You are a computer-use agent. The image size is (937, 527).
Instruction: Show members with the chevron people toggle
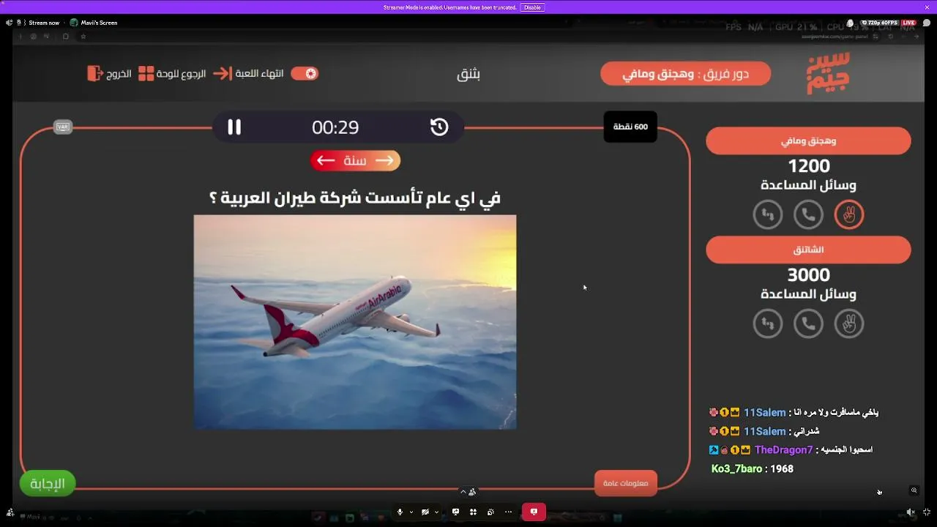468,492
